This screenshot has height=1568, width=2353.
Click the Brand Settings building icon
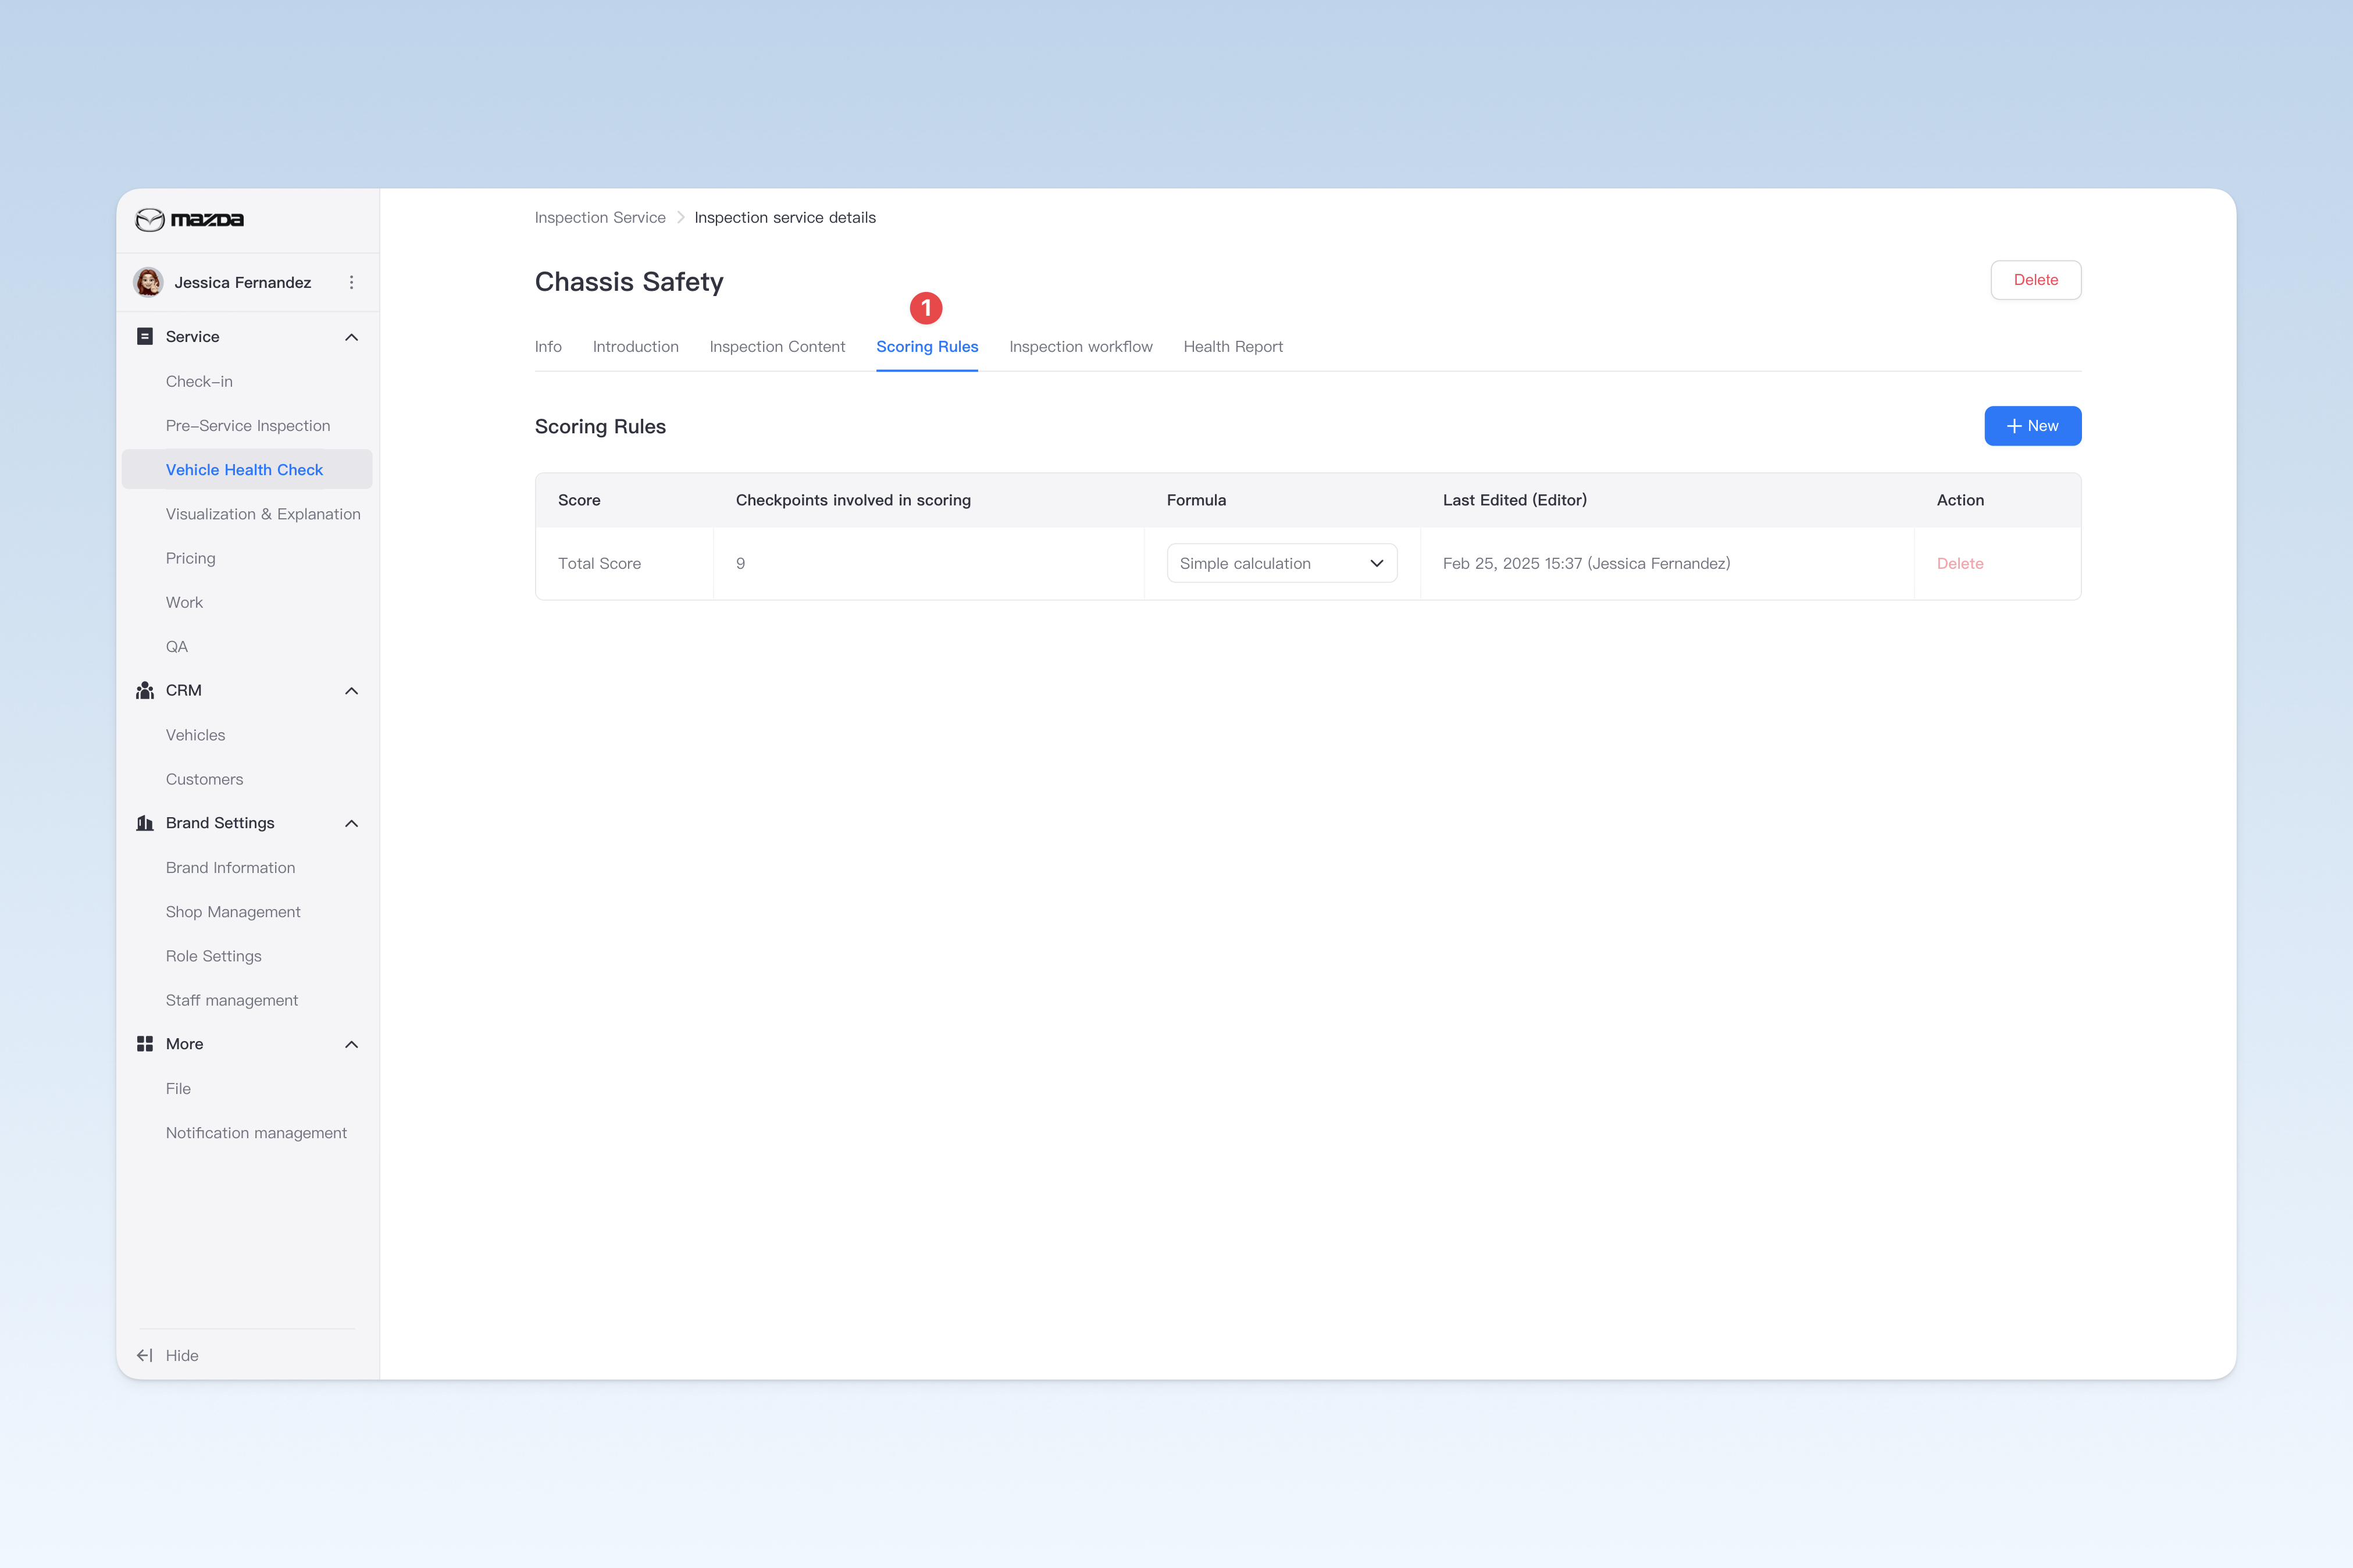pyautogui.click(x=145, y=823)
